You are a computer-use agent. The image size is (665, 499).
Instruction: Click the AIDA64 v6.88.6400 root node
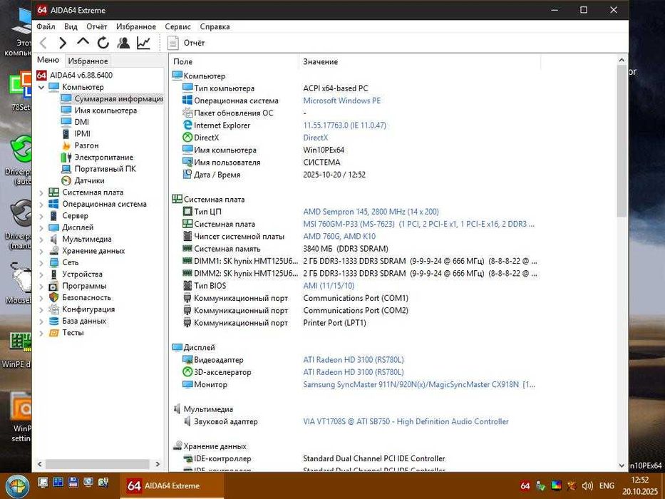coord(81,75)
